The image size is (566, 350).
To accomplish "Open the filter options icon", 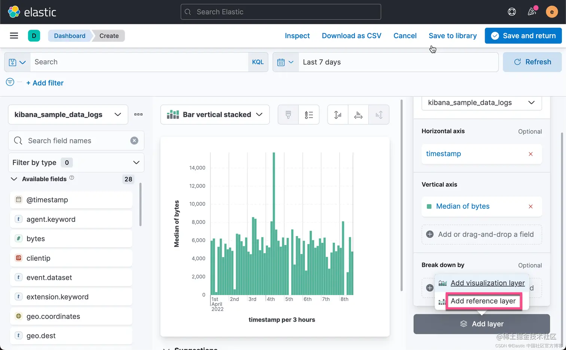I will 10,82.
